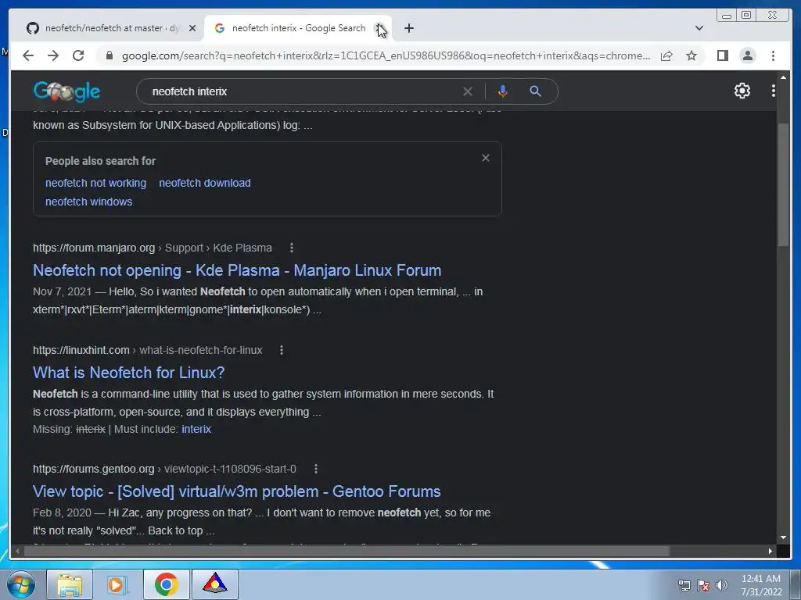Open 'neofetch download' suggestion

point(205,183)
